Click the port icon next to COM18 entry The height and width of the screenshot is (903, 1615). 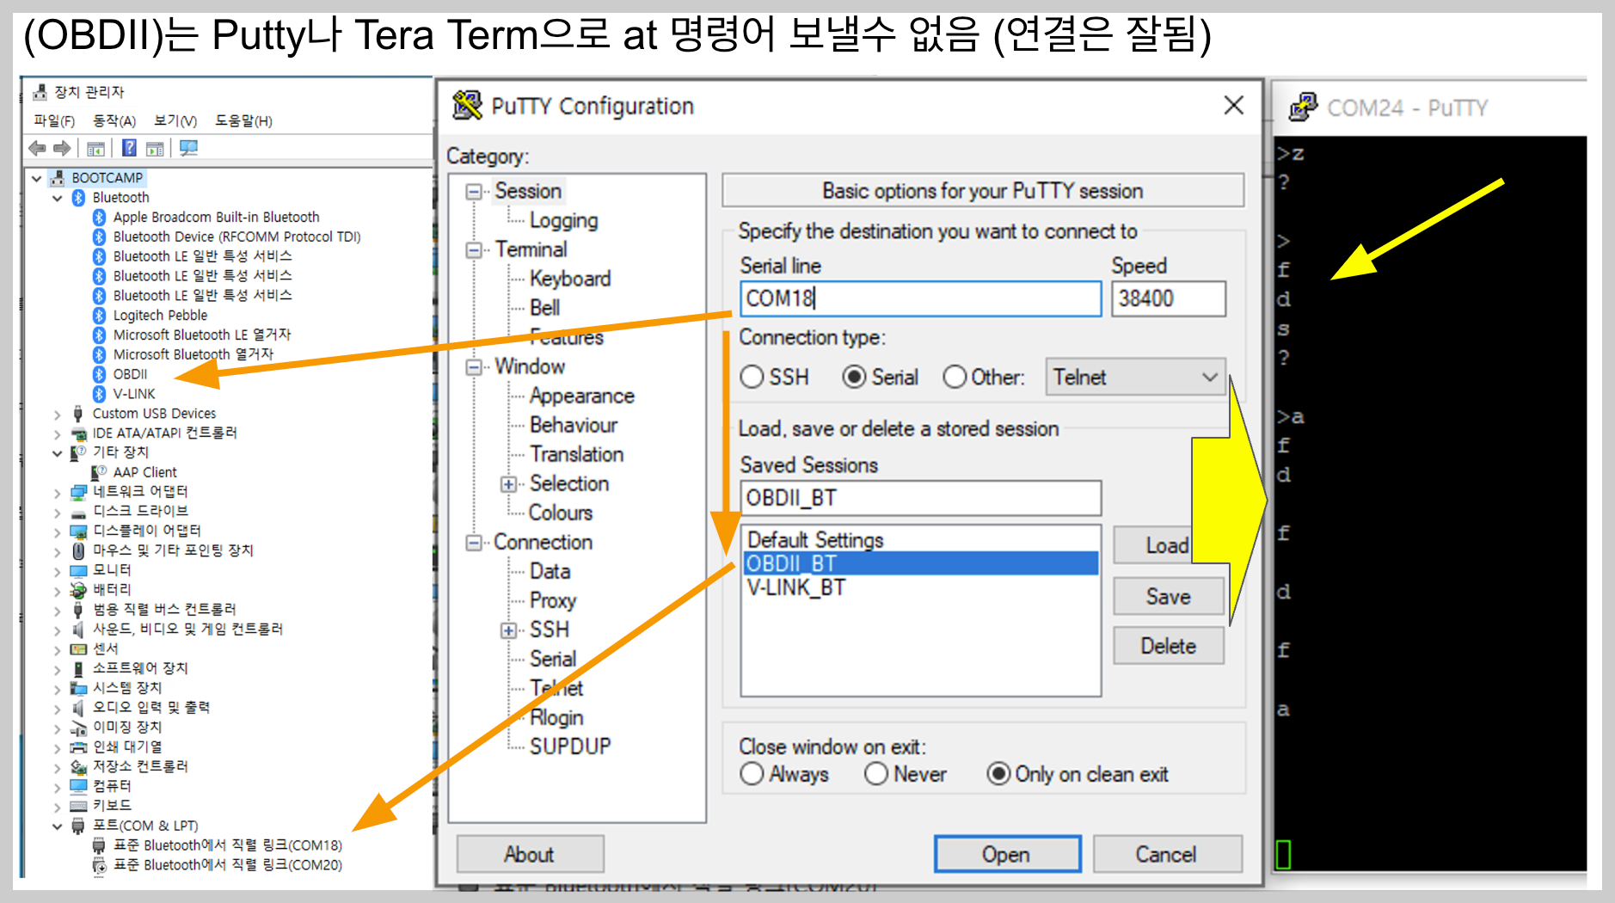100,845
